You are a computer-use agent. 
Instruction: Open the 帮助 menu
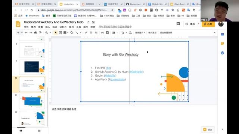click(x=93, y=27)
